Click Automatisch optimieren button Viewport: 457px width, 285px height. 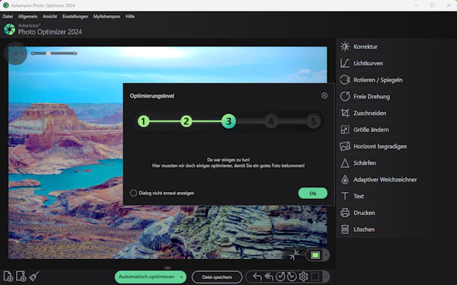pyautogui.click(x=146, y=277)
